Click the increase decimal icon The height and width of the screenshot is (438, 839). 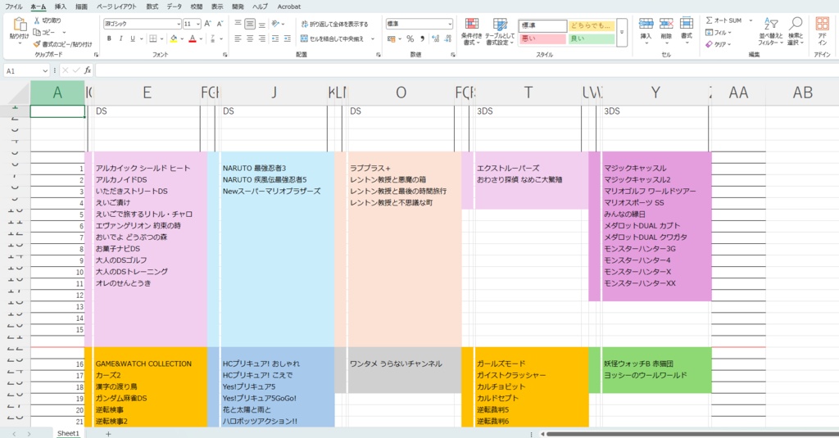[x=436, y=39]
